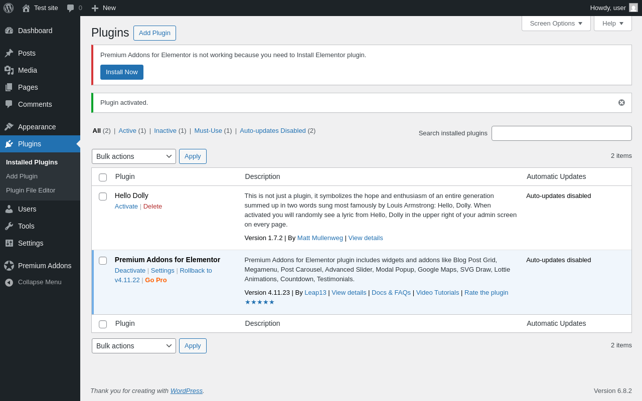The width and height of the screenshot is (642, 401).
Task: Click the user avatar in admin bar
Action: coord(633,8)
